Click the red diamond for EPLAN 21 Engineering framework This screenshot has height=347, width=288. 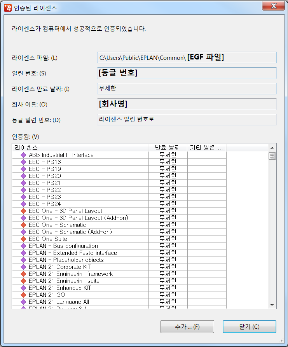[23, 274]
